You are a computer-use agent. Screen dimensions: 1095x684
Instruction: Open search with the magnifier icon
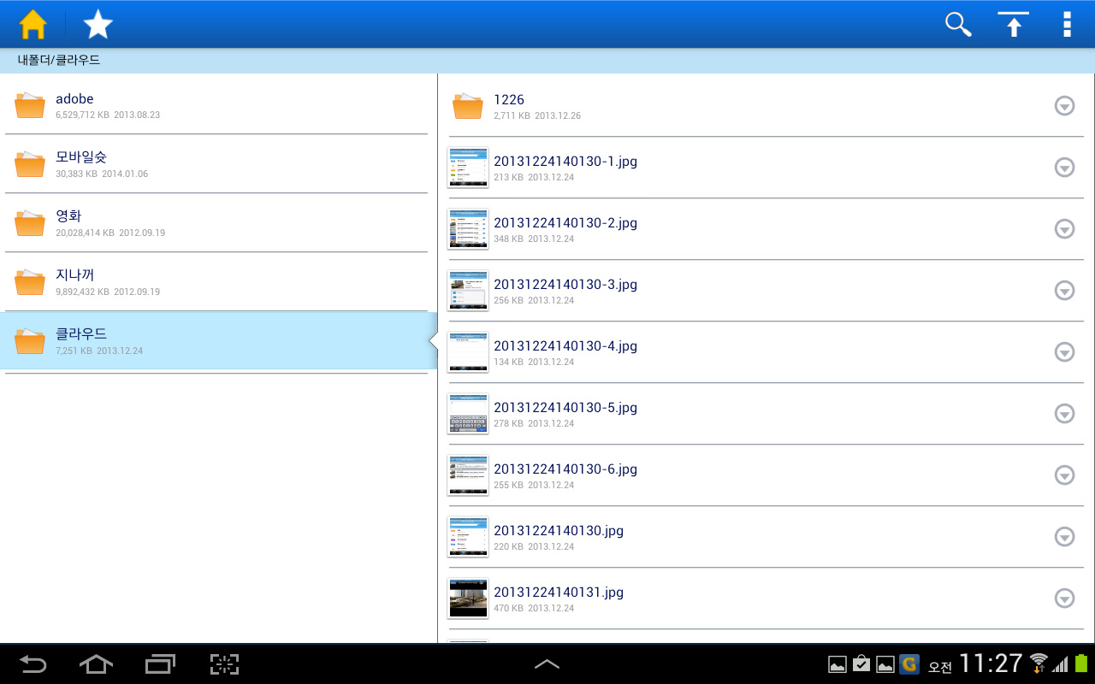(x=958, y=25)
